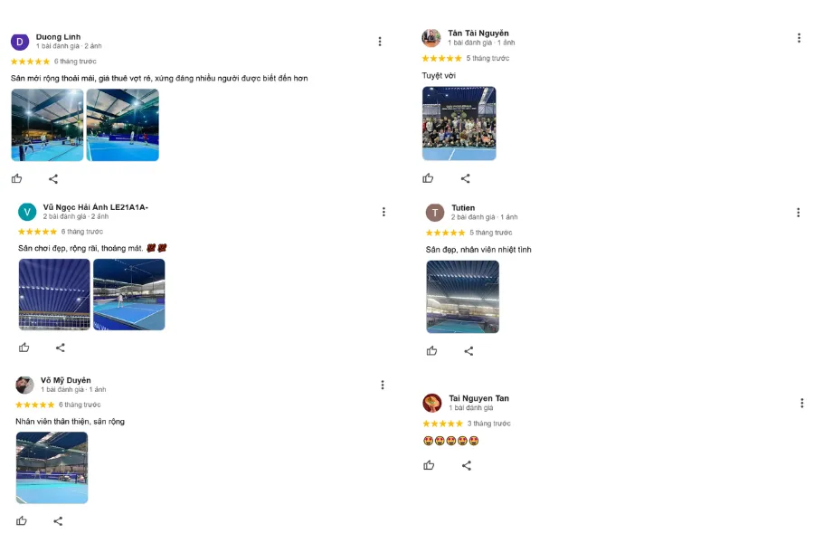Open more options for Tân Tài Nguyên's review
Viewport: 814px width, 543px height.
(x=799, y=38)
